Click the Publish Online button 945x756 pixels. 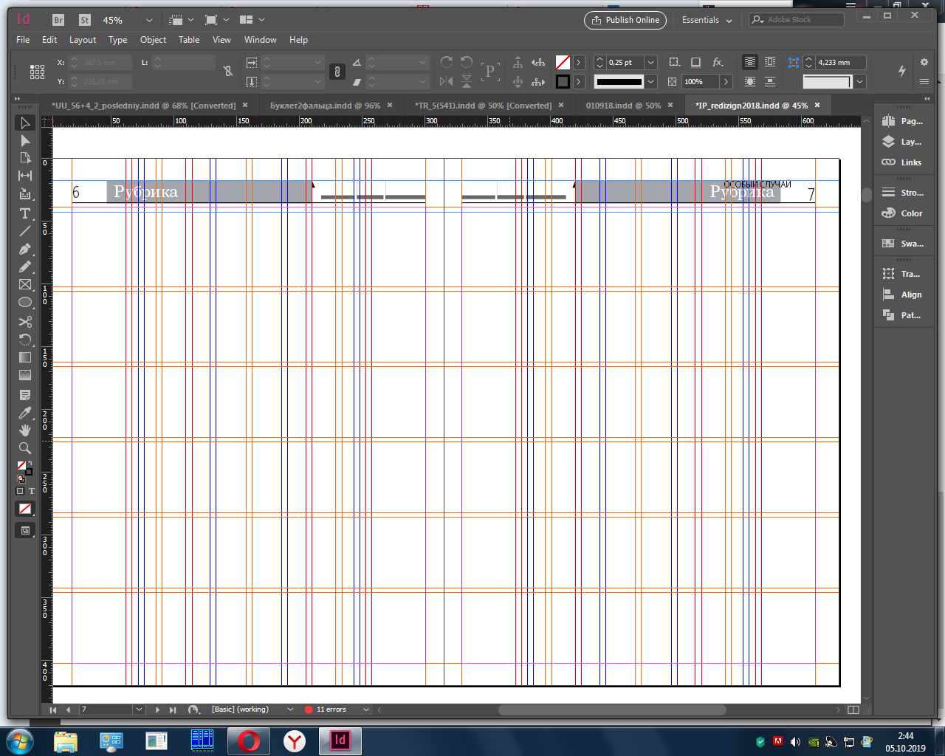pyautogui.click(x=625, y=20)
